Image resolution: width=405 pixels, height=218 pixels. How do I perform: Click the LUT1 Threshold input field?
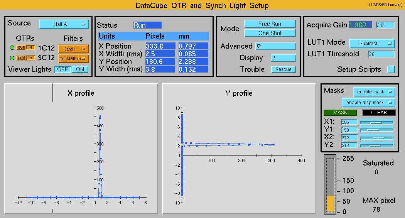pyautogui.click(x=381, y=54)
